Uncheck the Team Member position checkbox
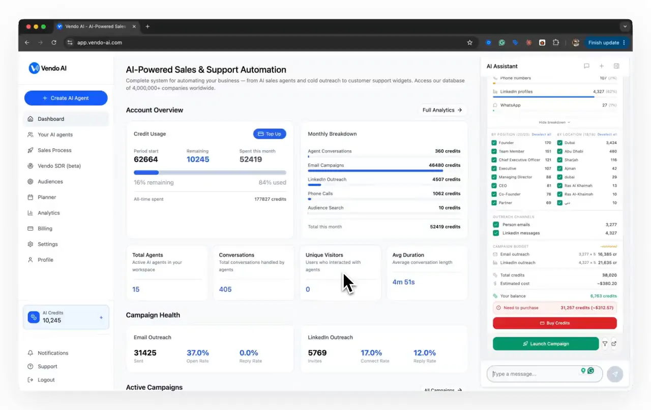This screenshot has height=410, width=651. [494, 151]
